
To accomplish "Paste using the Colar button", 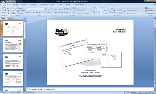I will (x=4, y=10).
